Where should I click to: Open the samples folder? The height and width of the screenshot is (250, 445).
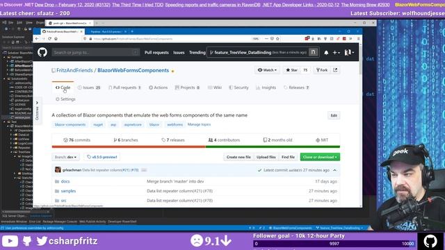(68, 191)
